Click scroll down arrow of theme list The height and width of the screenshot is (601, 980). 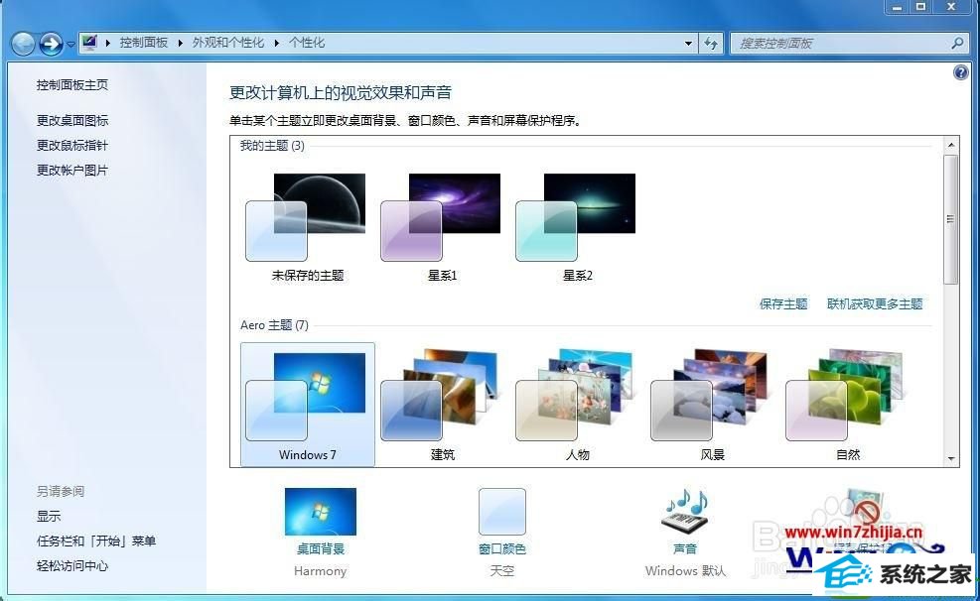click(951, 459)
